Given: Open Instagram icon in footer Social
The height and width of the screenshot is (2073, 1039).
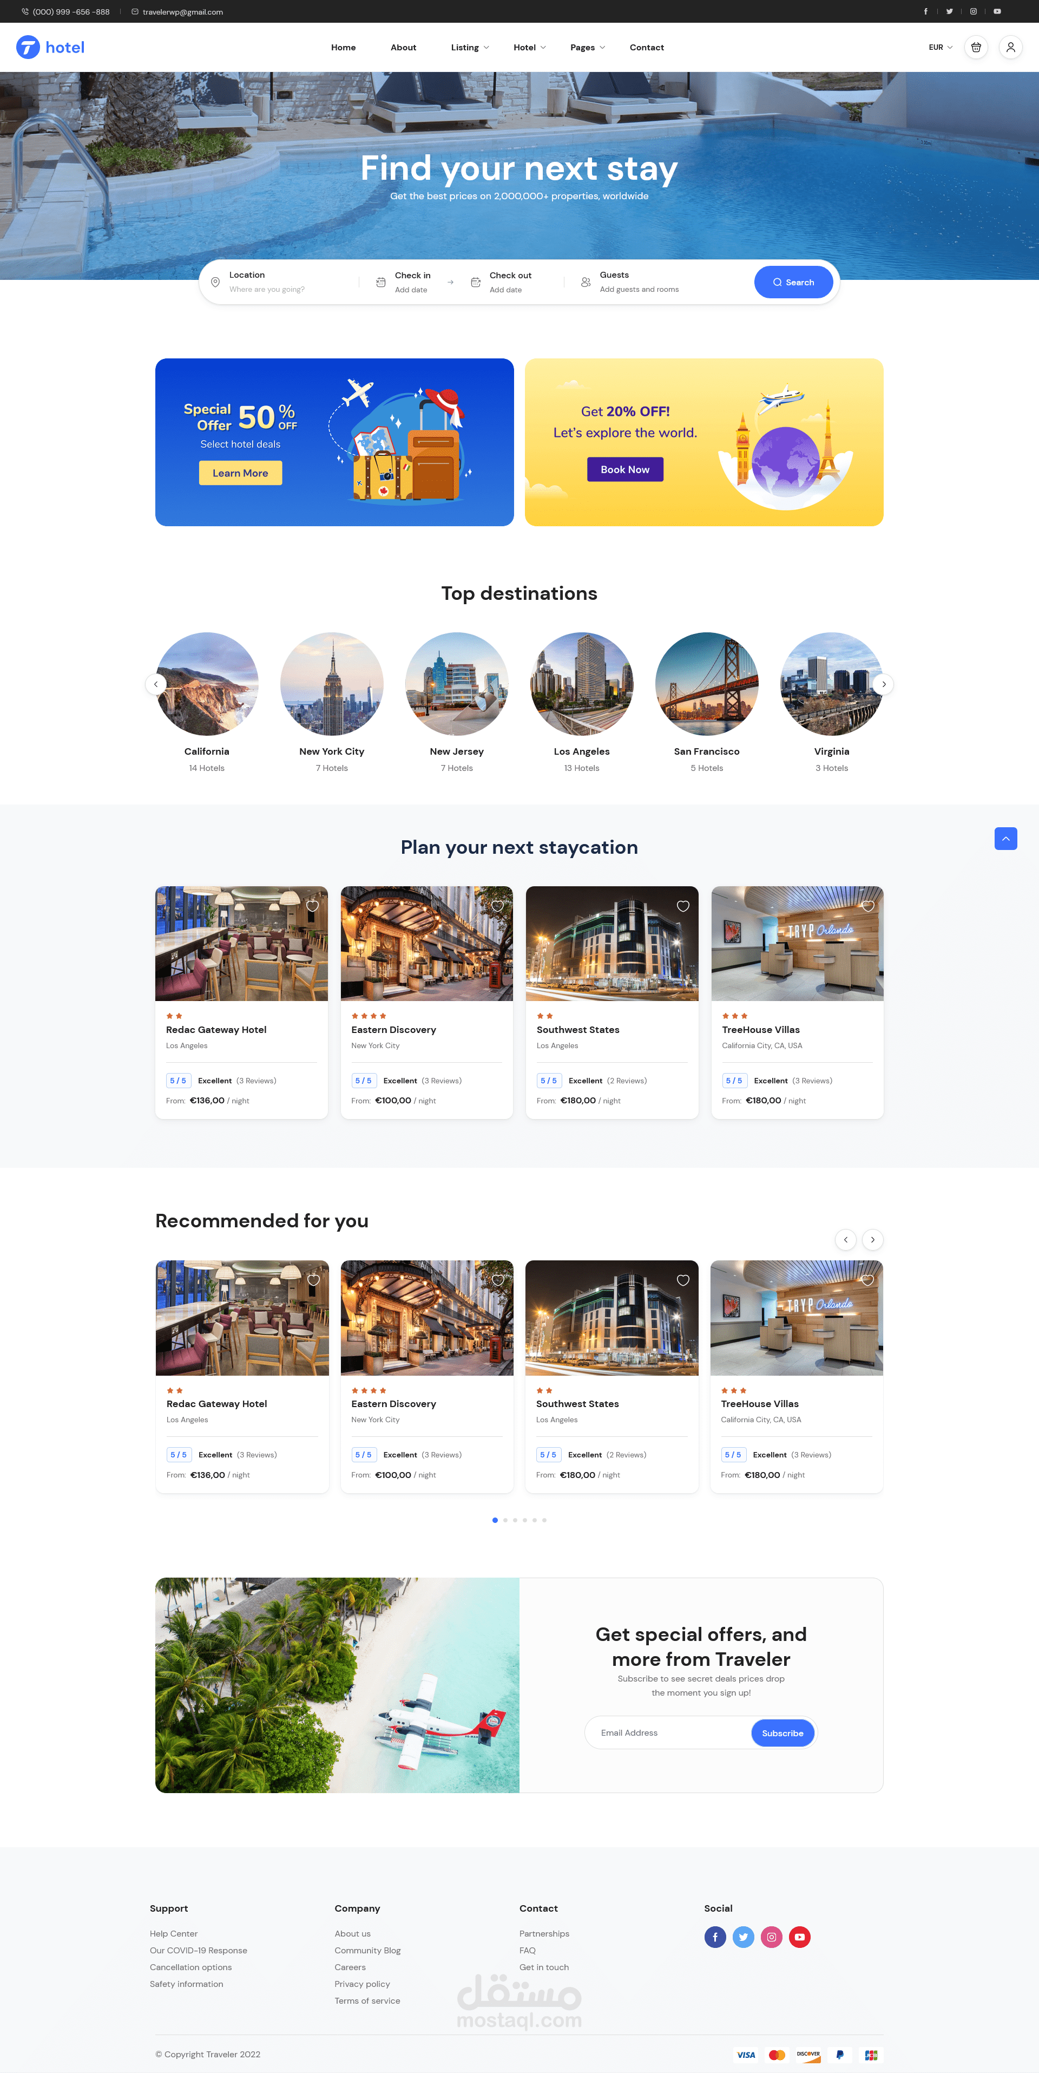Looking at the screenshot, I should pyautogui.click(x=771, y=1937).
